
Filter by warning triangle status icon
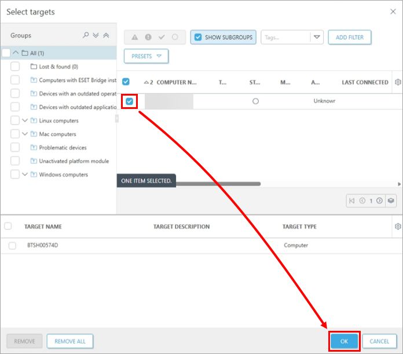tap(135, 37)
